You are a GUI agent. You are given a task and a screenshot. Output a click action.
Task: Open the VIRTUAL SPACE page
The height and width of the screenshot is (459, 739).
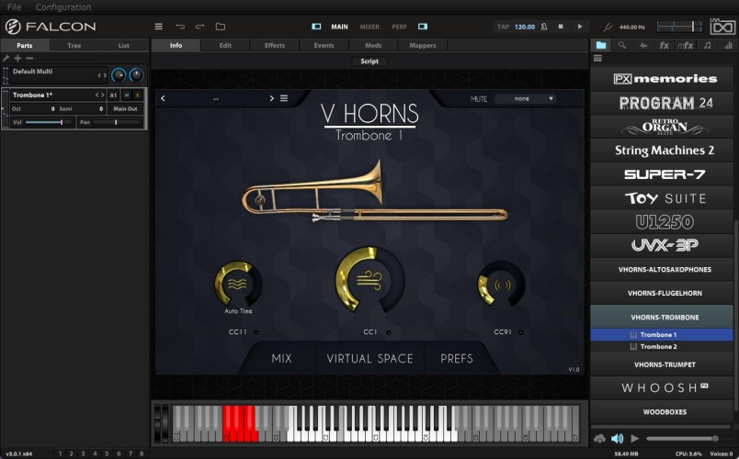point(370,359)
